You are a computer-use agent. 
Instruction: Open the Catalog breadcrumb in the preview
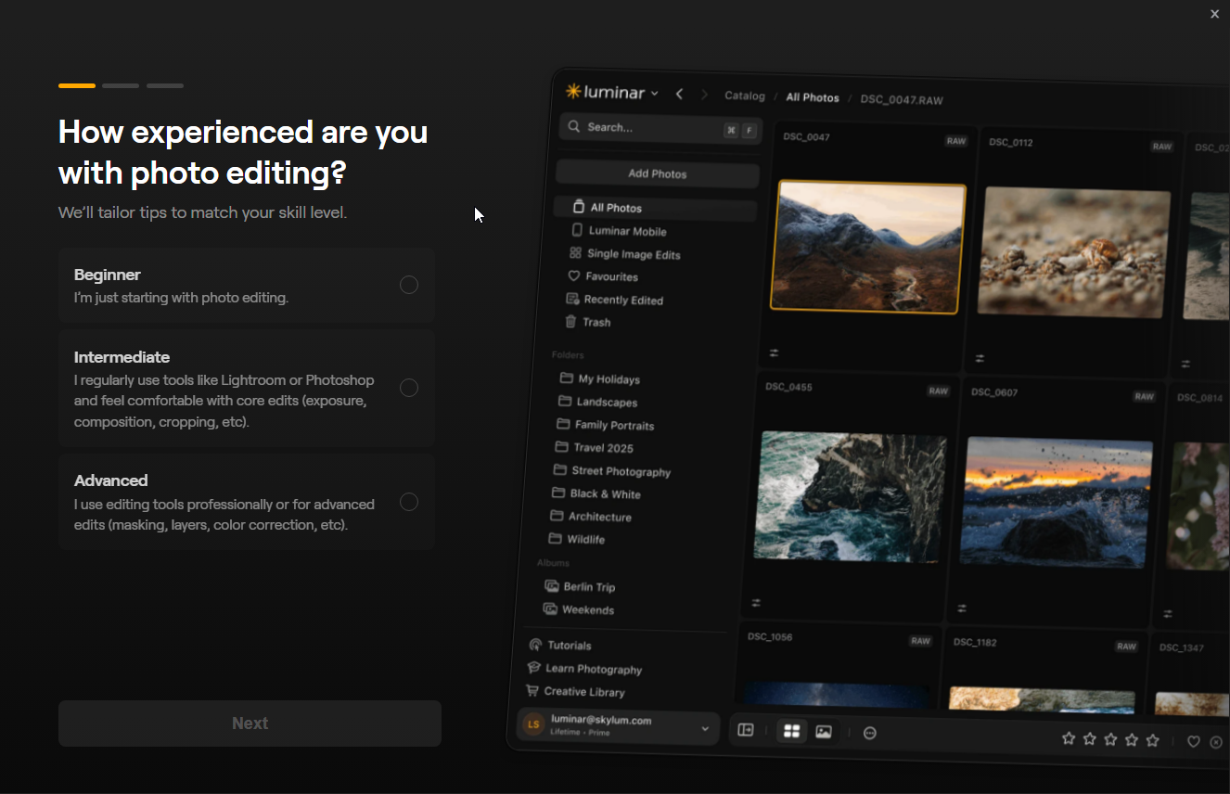[745, 96]
